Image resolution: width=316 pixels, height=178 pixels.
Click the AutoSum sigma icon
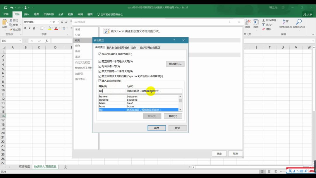[x=264, y=20]
